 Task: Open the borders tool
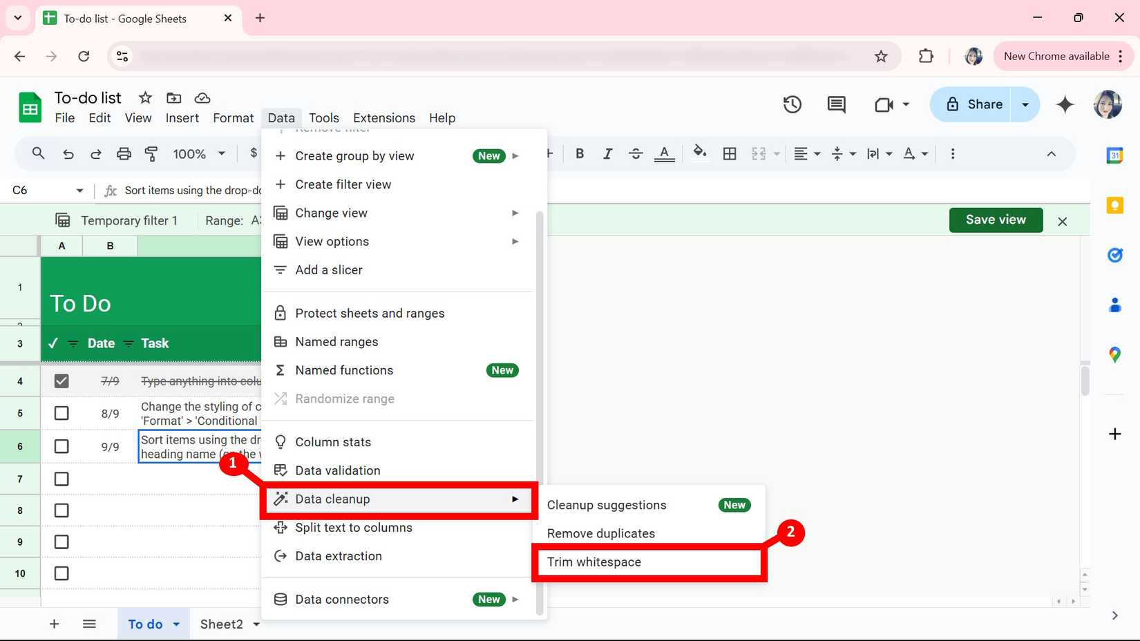click(730, 153)
